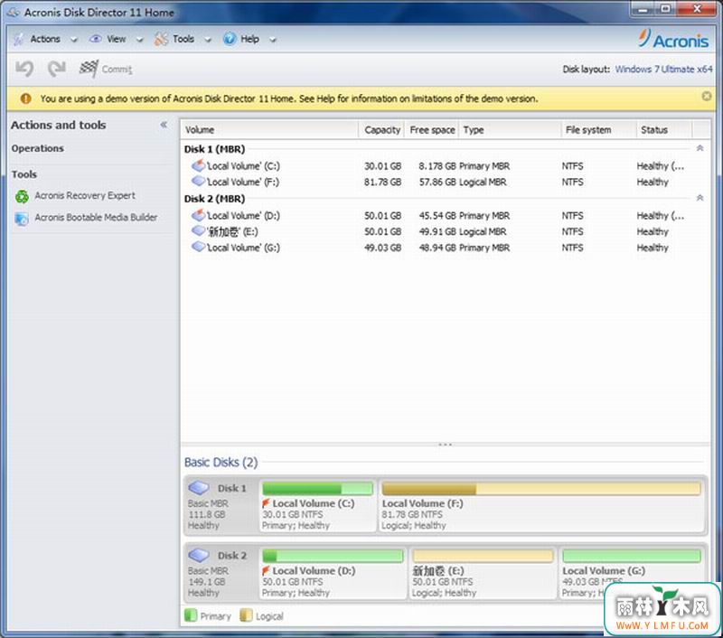Image resolution: width=723 pixels, height=638 pixels.
Task: Click the Disk 2 drive icon in Basic Disks
Action: click(199, 555)
